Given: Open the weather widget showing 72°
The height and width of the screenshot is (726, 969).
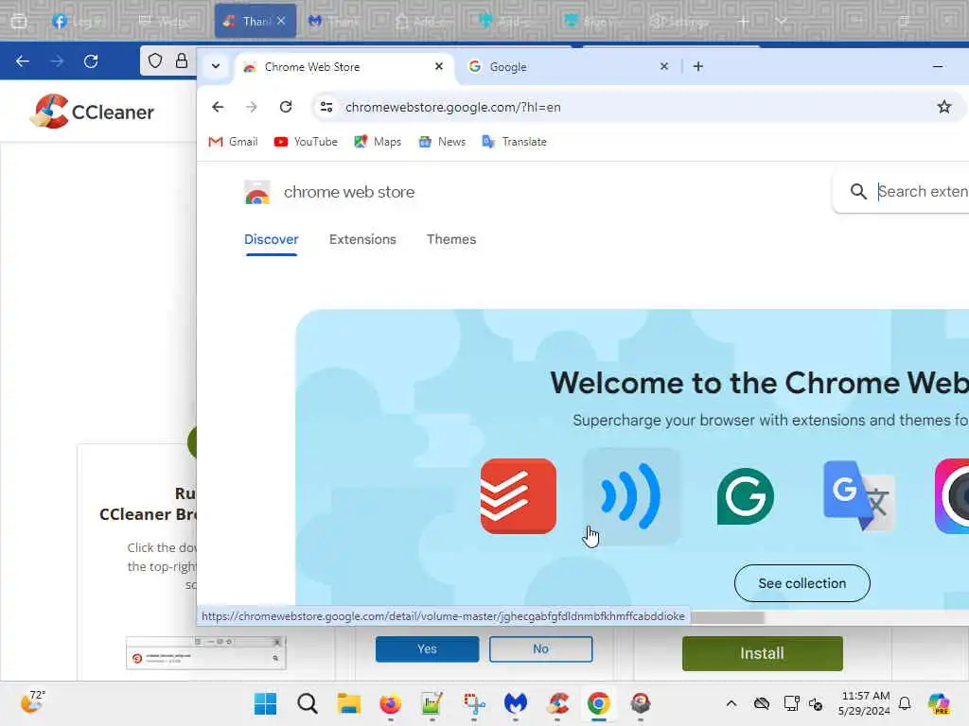Looking at the screenshot, I should click(x=32, y=702).
